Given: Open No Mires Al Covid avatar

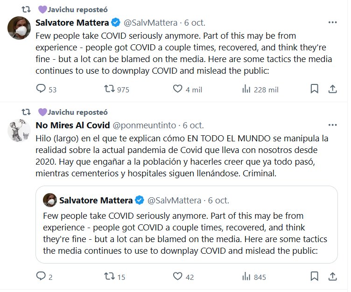Looking at the screenshot, I should pos(19,131).
